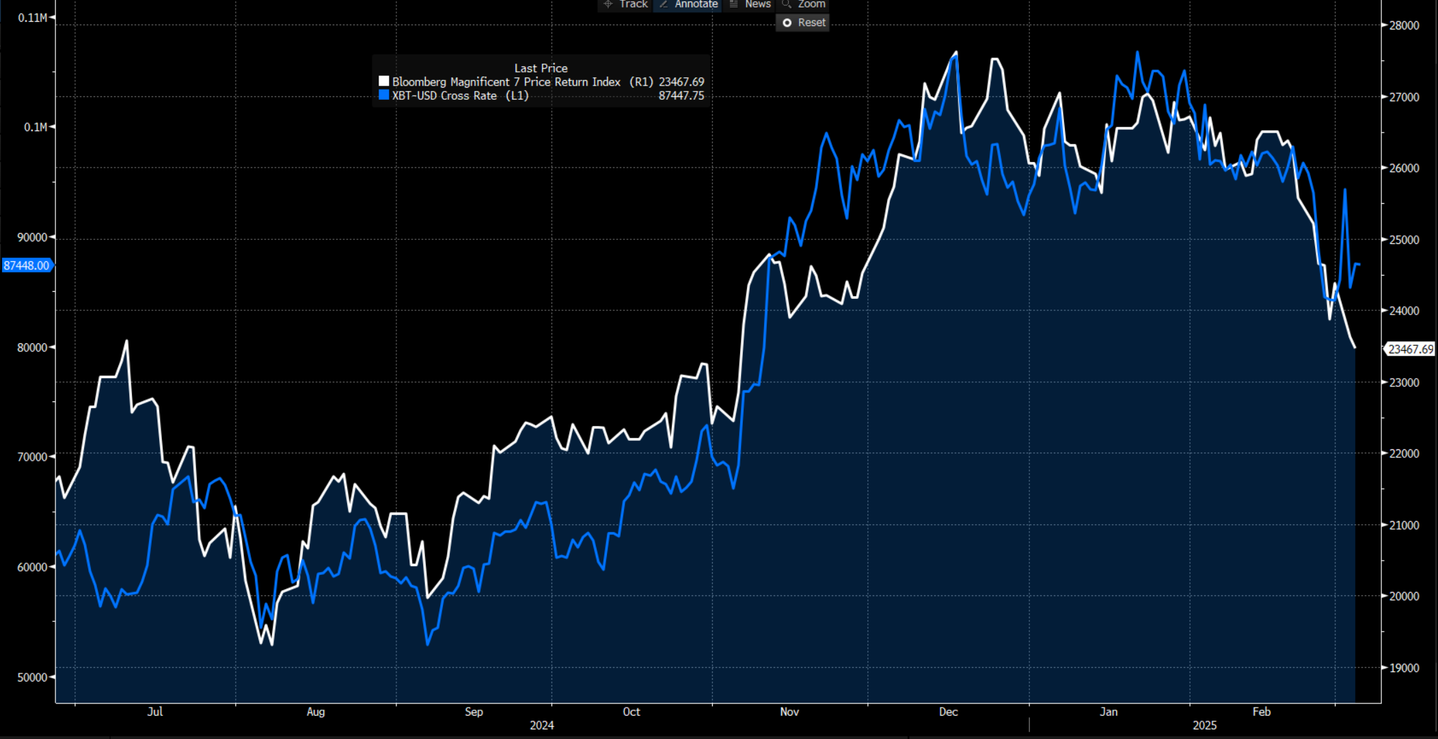Click the 21000 right axis label
Screen dimensions: 1438x739
(1405, 525)
